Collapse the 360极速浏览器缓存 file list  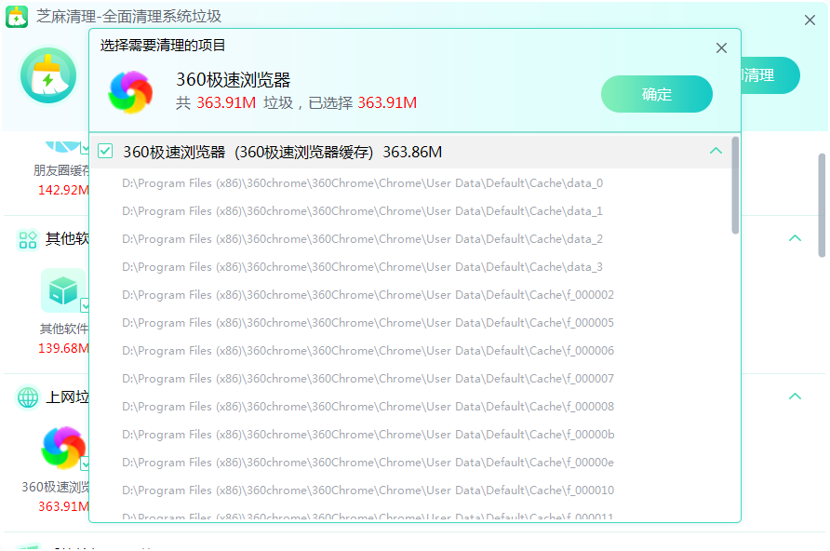coord(716,151)
